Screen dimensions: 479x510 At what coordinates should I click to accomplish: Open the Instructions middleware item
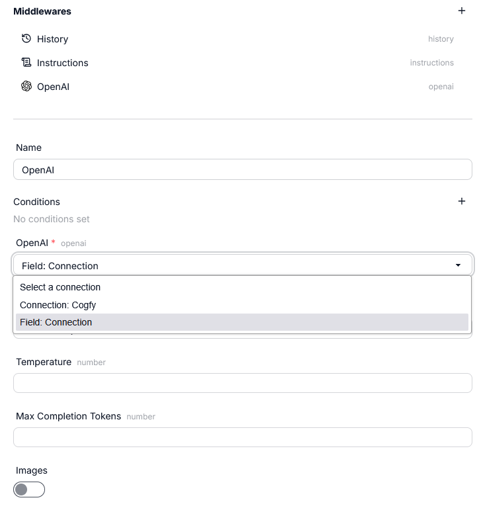pos(238,63)
